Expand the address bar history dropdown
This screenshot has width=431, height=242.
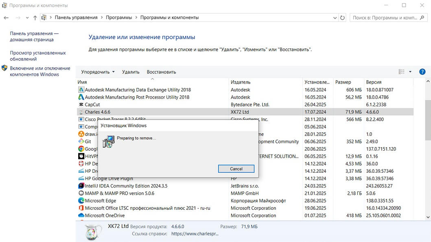pyautogui.click(x=335, y=18)
